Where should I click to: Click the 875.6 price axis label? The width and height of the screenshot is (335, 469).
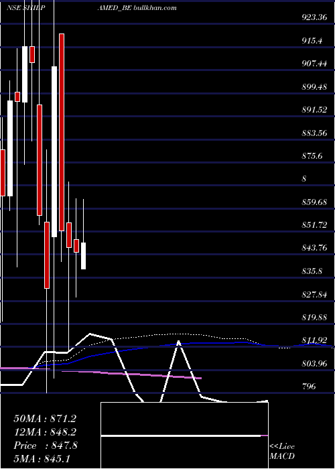coord(312,156)
